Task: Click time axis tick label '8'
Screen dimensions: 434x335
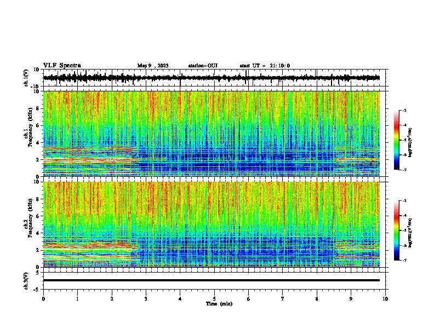Action: point(317,299)
